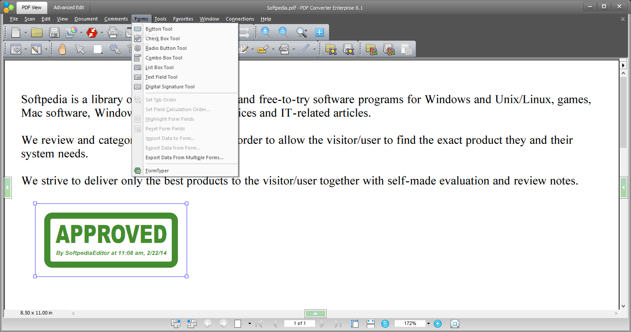Image resolution: width=631 pixels, height=332 pixels.
Task: Click the blue plus zoom-in button
Action: coord(437,324)
